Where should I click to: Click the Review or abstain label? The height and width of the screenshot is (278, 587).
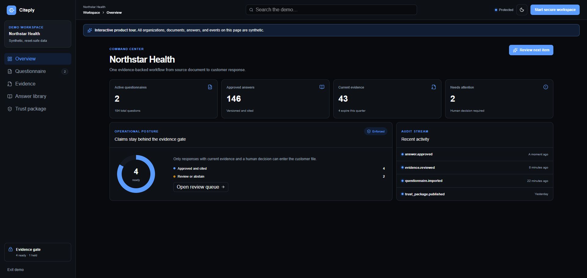[191, 176]
